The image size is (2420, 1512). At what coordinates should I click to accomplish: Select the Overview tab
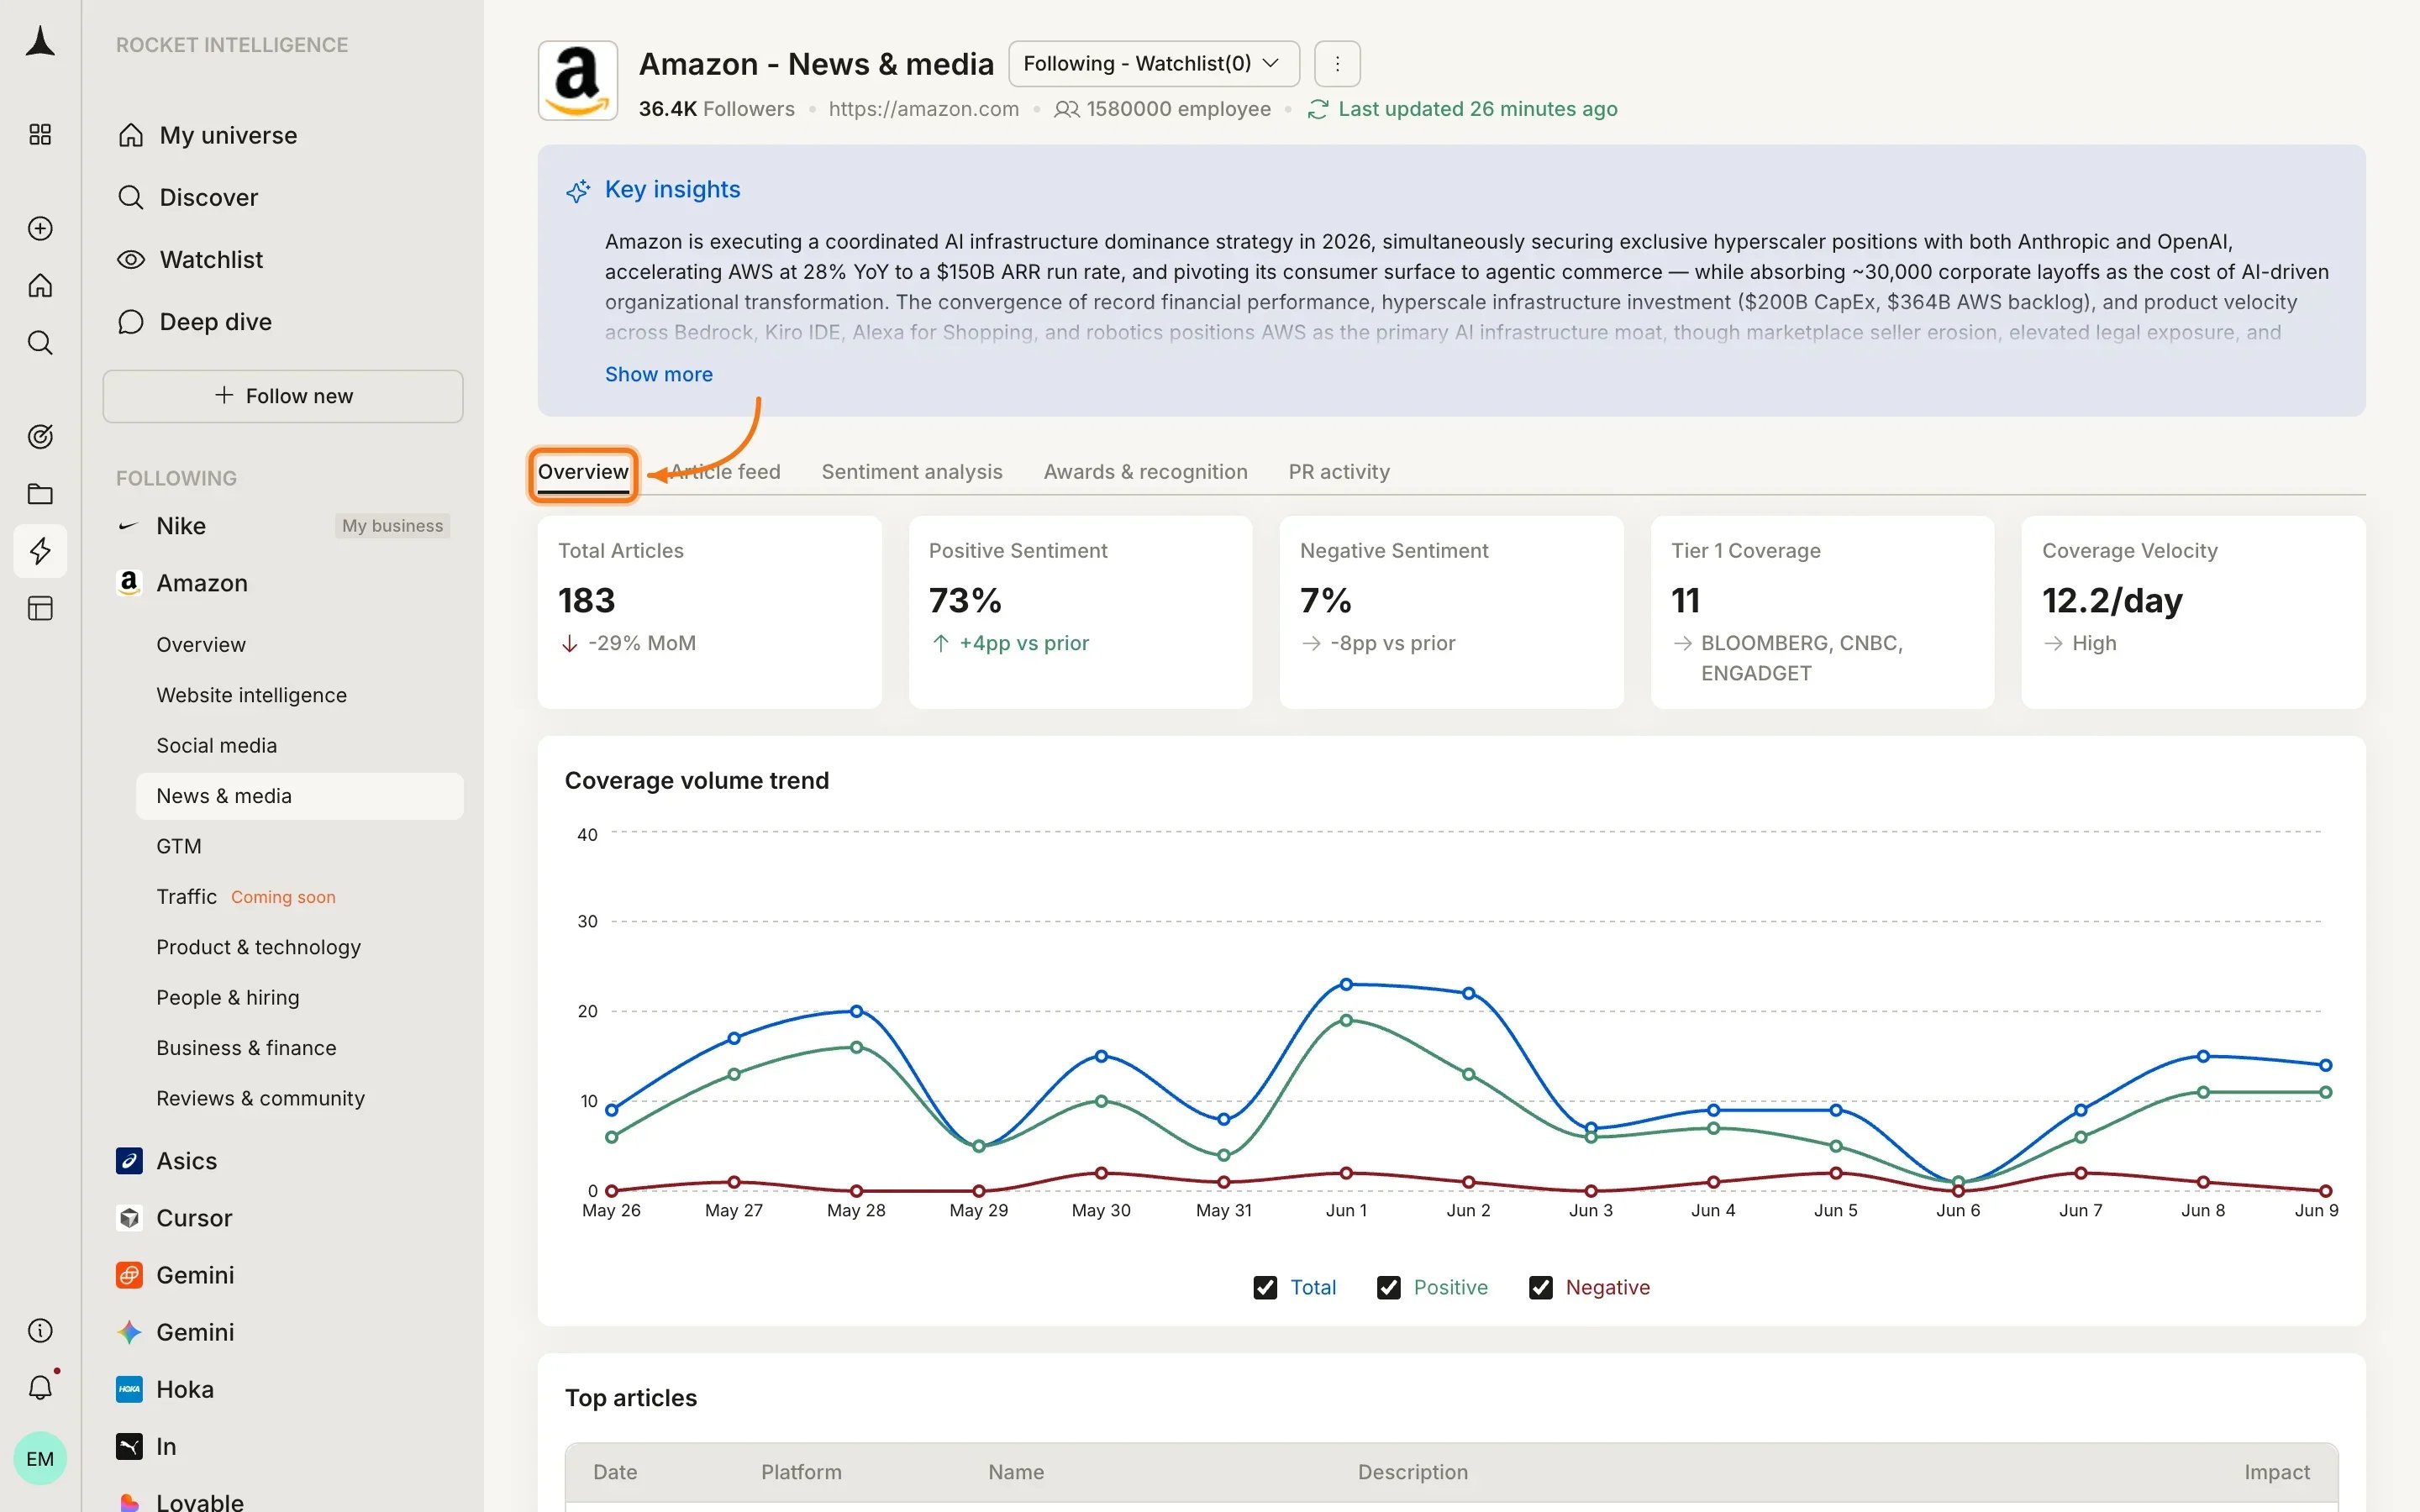pos(583,472)
